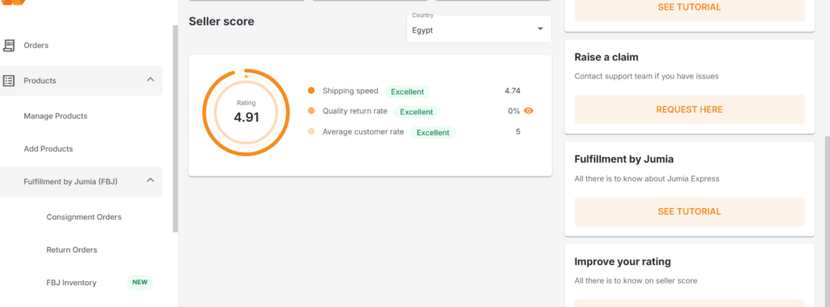Click 'All there is to know on seller score'
The width and height of the screenshot is (830, 307).
pos(635,280)
